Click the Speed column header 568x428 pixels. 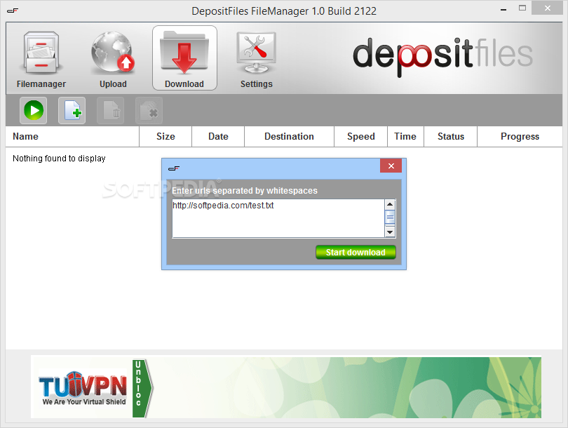point(361,137)
